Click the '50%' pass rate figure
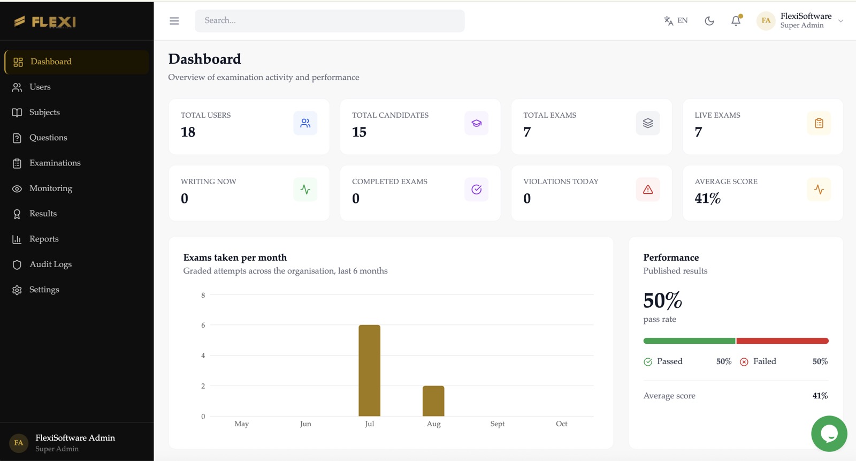 click(663, 300)
